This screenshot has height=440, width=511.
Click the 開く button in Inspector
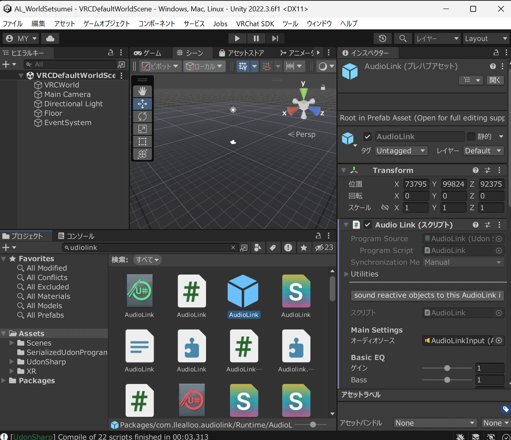(495, 80)
